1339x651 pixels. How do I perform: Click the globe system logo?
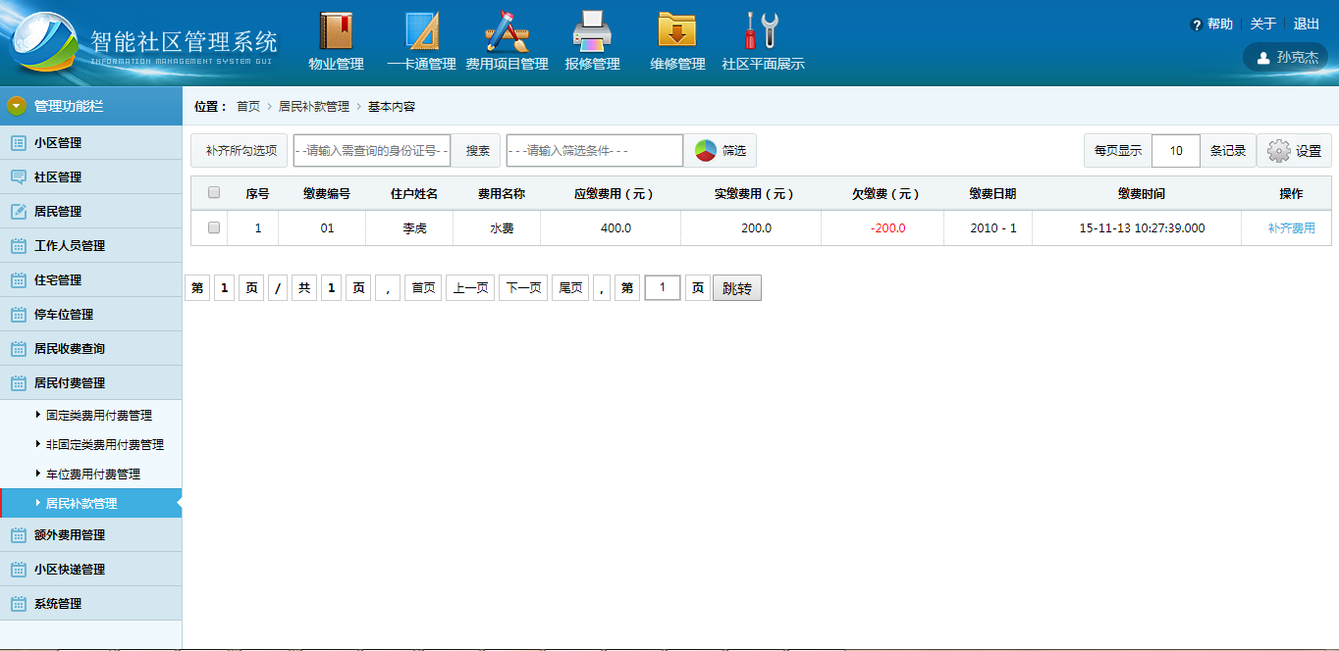(45, 43)
